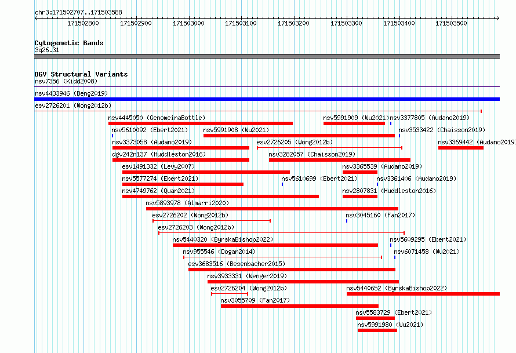Click the red bar under nsv4445050
Screen dimensions: 516x353
(201, 123)
